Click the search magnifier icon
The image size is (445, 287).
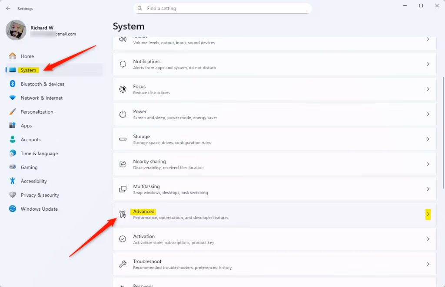coord(140,9)
